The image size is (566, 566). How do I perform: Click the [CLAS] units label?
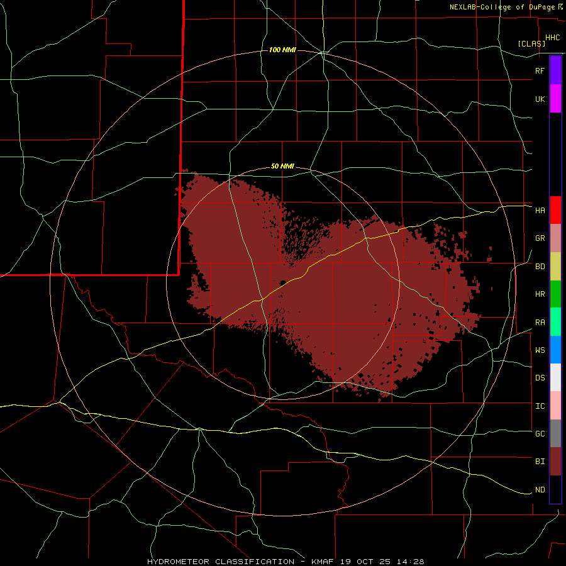531,43
